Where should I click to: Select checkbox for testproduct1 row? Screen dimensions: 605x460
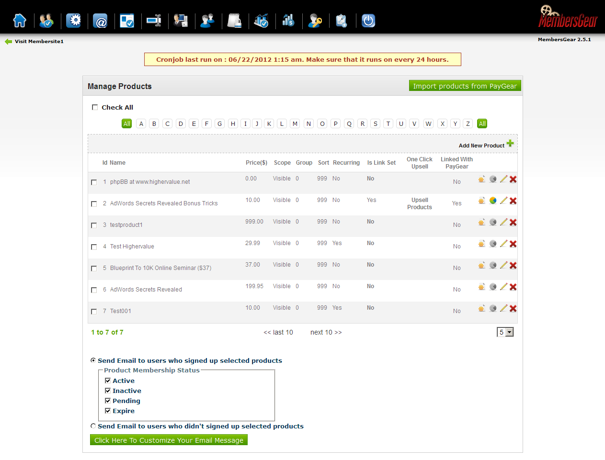coord(94,225)
